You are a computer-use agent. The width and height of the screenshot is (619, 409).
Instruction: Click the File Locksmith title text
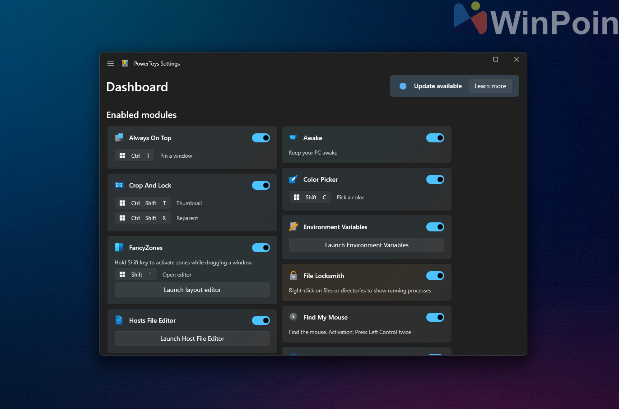pos(324,276)
